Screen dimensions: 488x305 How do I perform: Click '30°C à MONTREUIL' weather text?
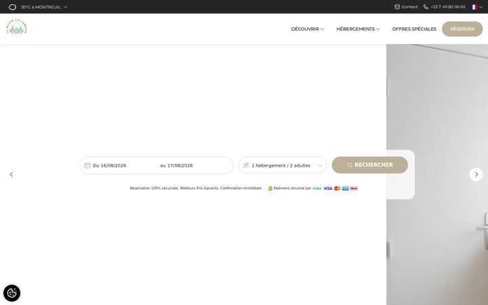pos(41,7)
